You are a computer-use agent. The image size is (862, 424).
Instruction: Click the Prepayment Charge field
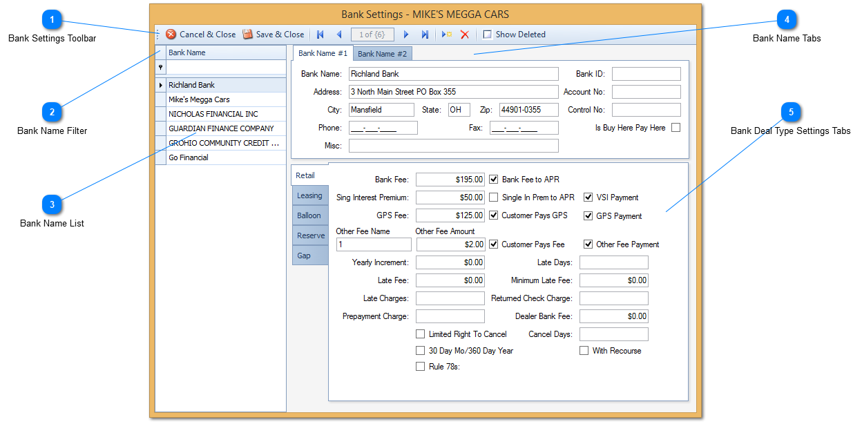pos(450,316)
